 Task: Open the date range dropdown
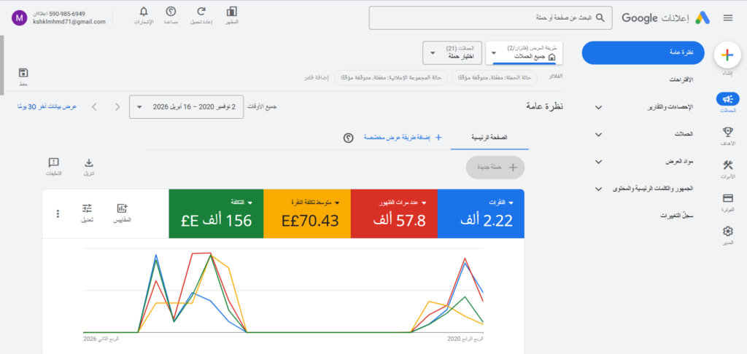point(188,107)
